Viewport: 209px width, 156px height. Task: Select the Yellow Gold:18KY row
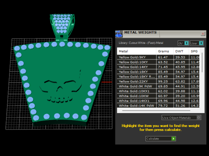pos(158,72)
